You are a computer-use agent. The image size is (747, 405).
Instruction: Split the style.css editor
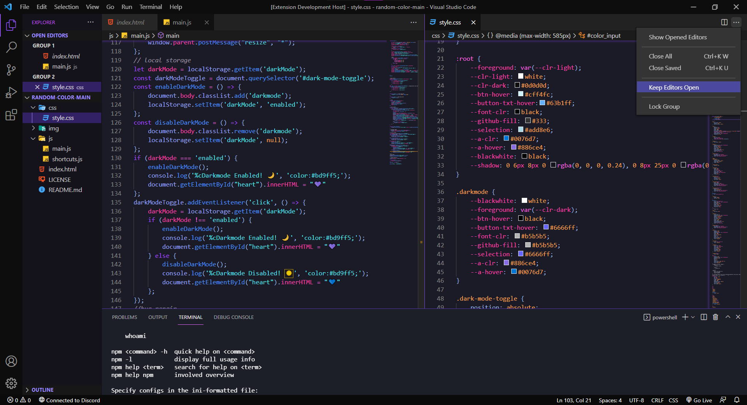(x=724, y=22)
